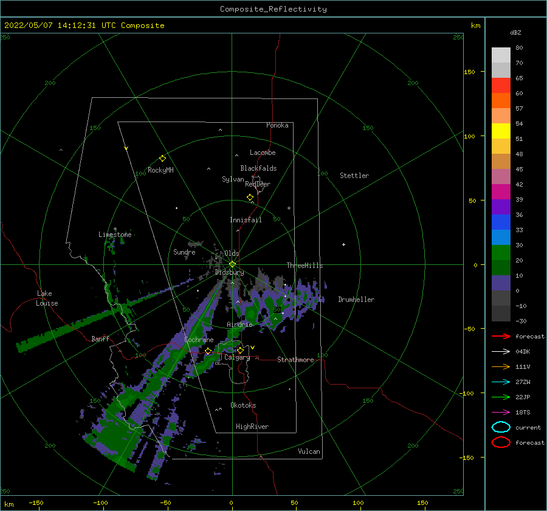Click the green 22JP arrow legend
This screenshot has width=547, height=511.
[x=501, y=397]
